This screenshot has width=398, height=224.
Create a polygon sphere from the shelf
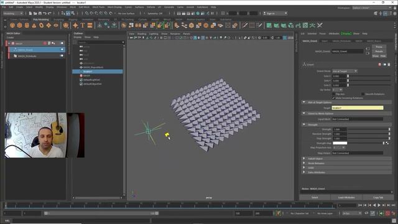pos(12,26)
